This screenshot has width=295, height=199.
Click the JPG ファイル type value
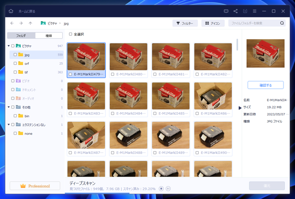[x=275, y=121]
